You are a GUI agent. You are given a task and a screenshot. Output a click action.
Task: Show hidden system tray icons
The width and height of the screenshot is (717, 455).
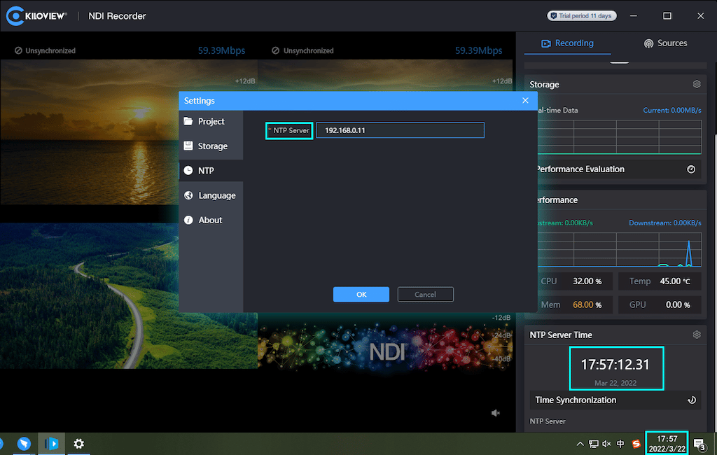click(x=580, y=444)
